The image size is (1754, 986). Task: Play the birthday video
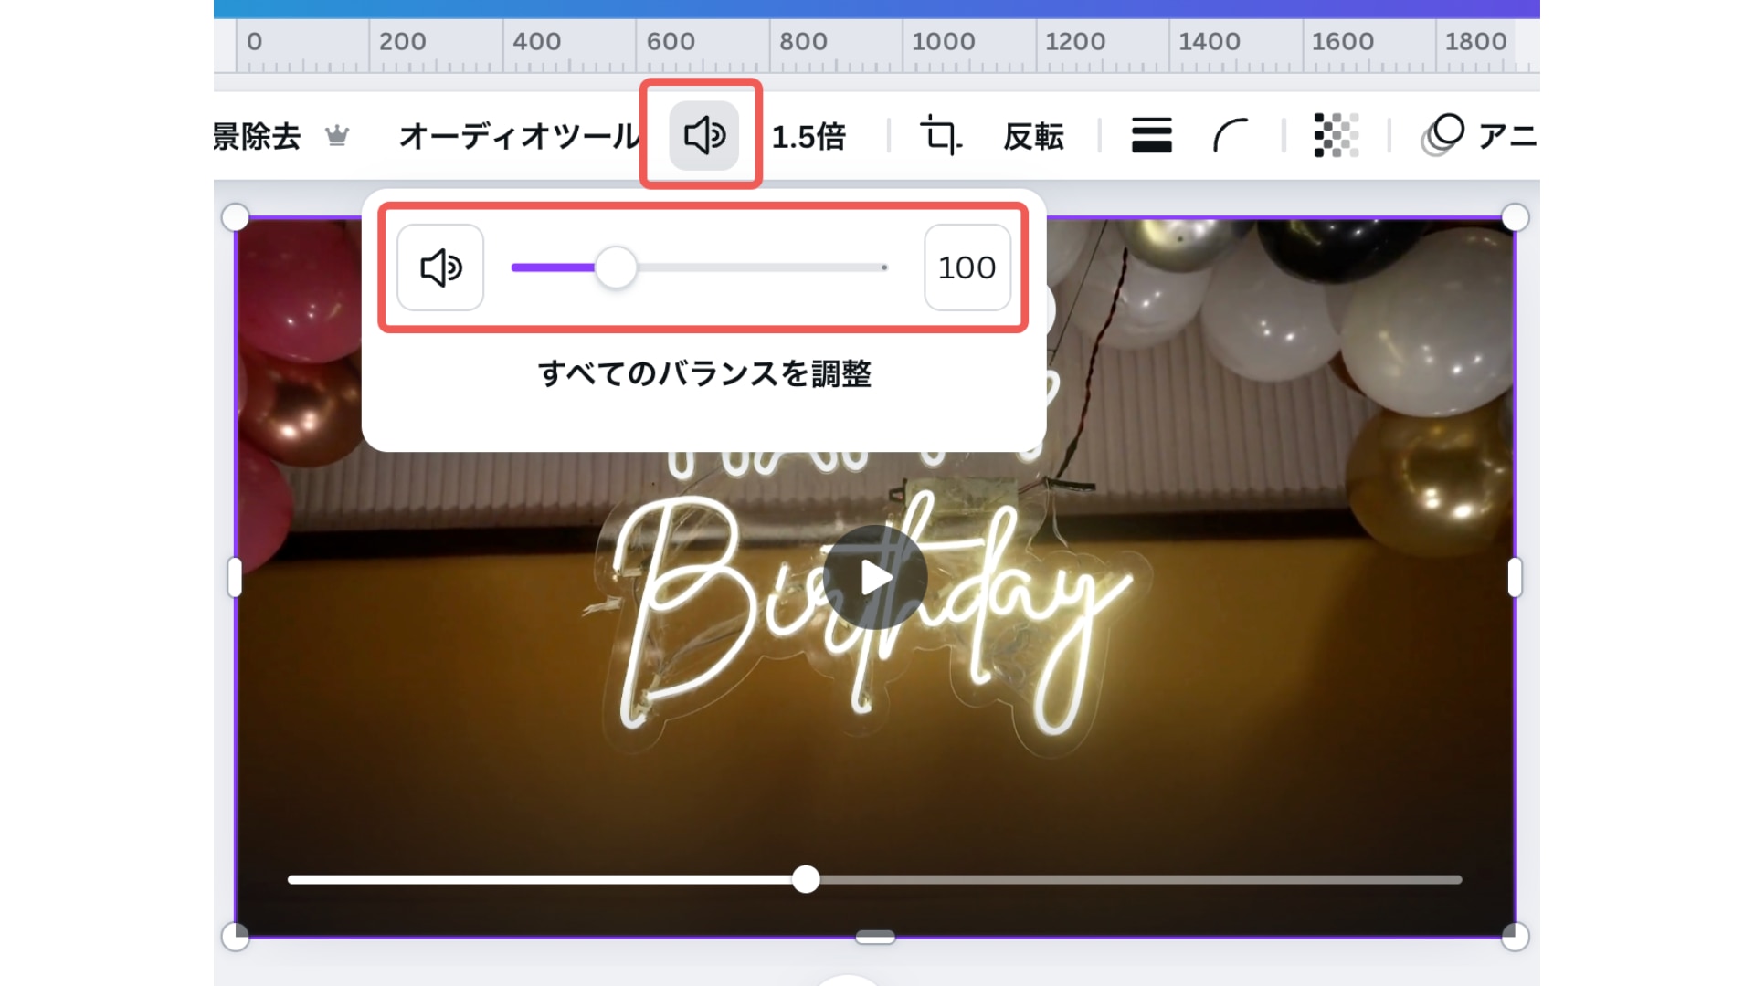coord(875,577)
